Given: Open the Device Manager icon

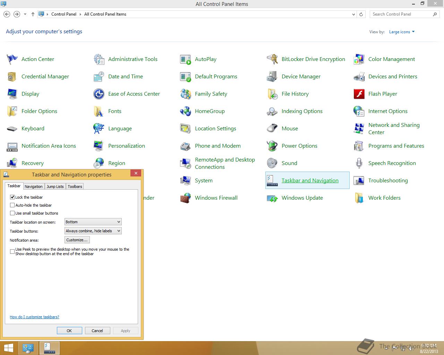Looking at the screenshot, I should click(x=272, y=77).
